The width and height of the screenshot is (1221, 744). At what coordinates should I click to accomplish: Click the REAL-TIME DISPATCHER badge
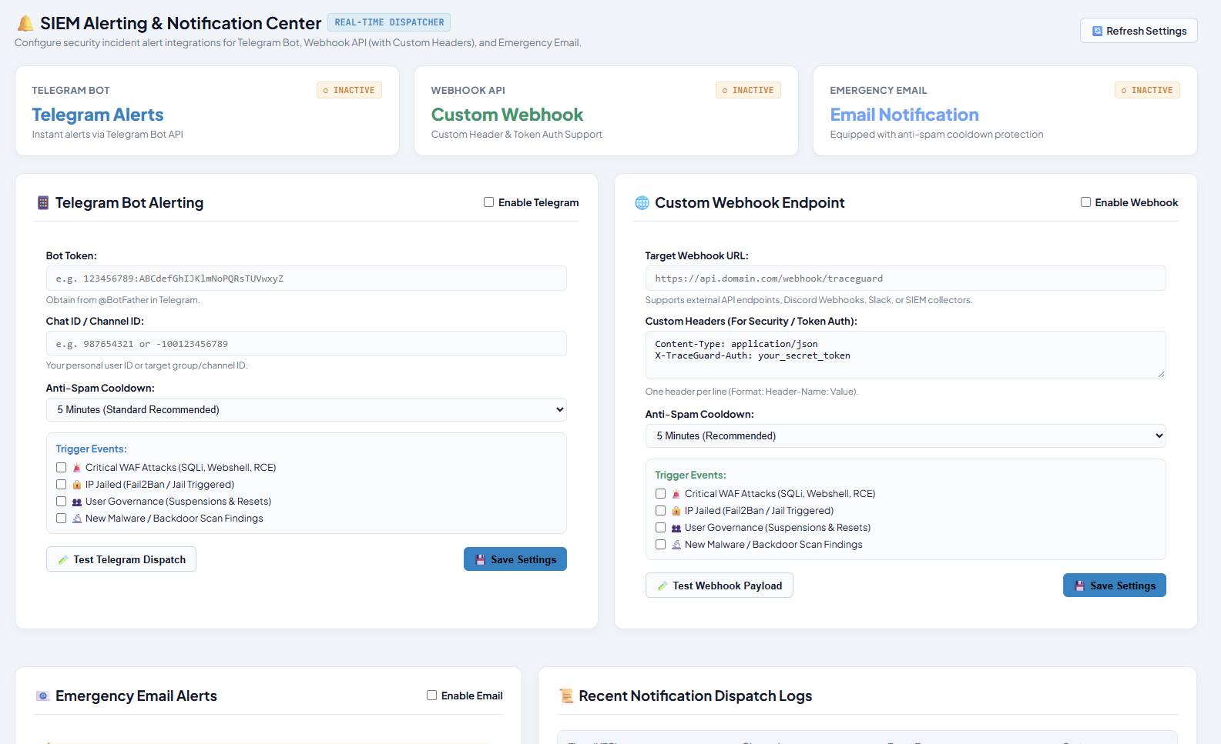coord(389,22)
